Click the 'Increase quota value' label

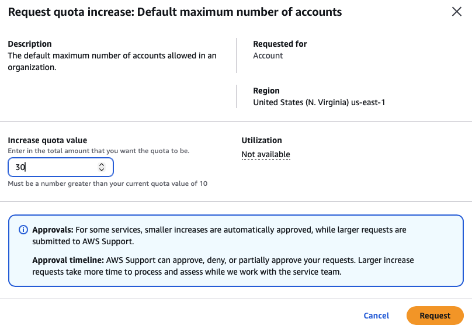click(x=47, y=140)
